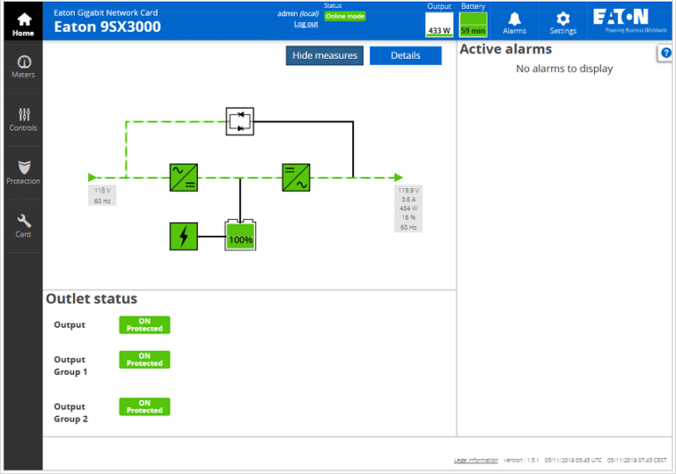Screen dimensions: 676x474
Task: Select the 118 V input voltage reading
Action: pos(102,191)
